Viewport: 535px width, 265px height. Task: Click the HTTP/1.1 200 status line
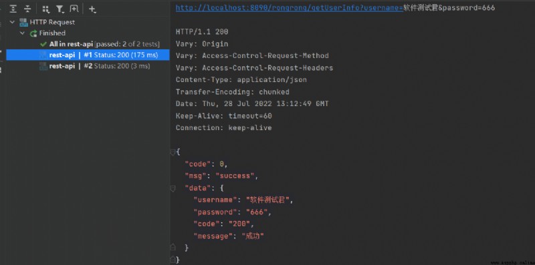(x=202, y=32)
